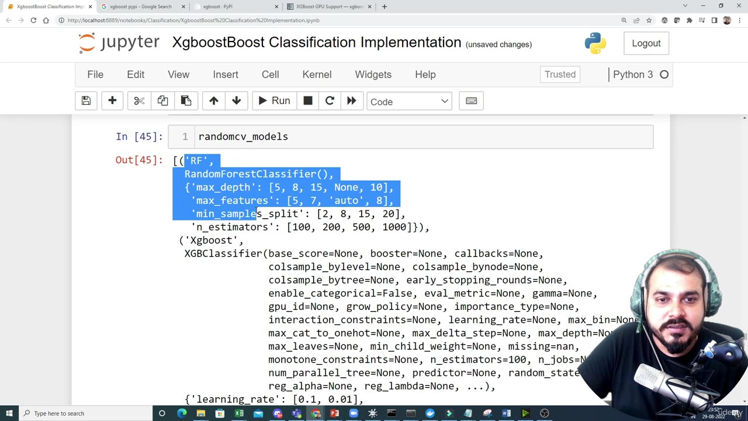Image resolution: width=748 pixels, height=421 pixels.
Task: Open the Edit menu
Action: coord(136,74)
